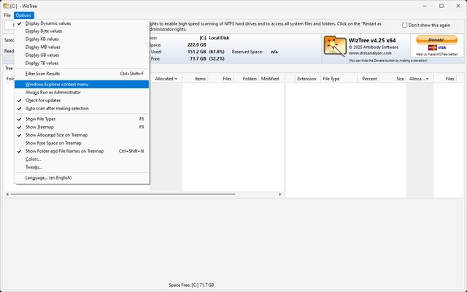Click the scroll left arrow

coord(7,194)
